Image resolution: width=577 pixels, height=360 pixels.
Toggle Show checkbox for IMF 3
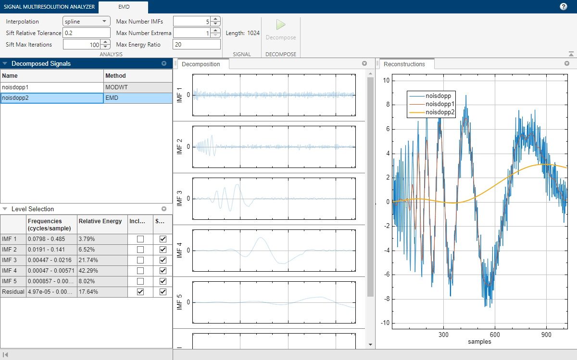tap(163, 260)
